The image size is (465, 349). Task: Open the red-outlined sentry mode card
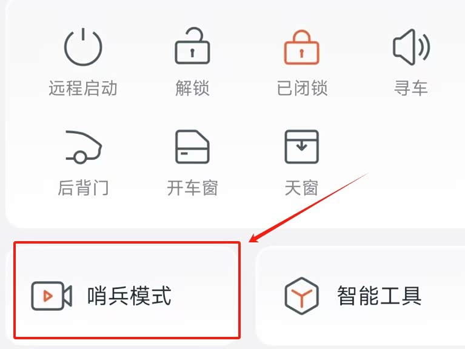click(x=127, y=290)
